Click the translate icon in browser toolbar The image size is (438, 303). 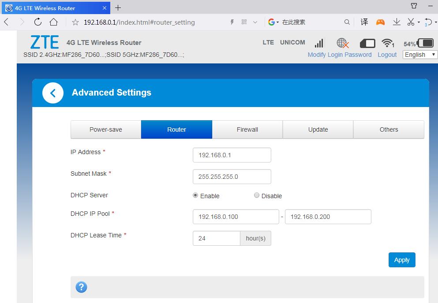(x=364, y=22)
